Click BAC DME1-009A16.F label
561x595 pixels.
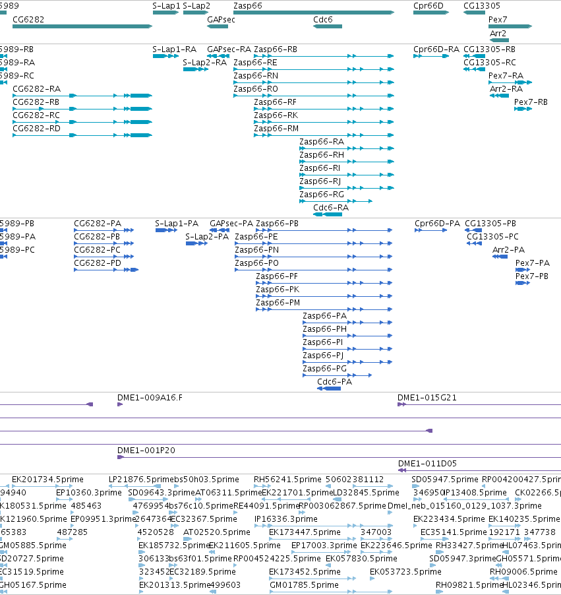coord(150,398)
